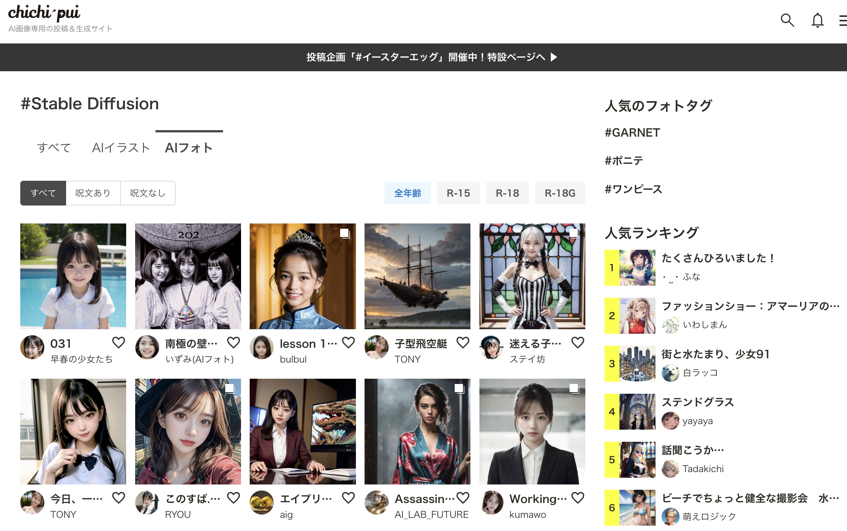Open the search magnifier icon

tap(787, 20)
